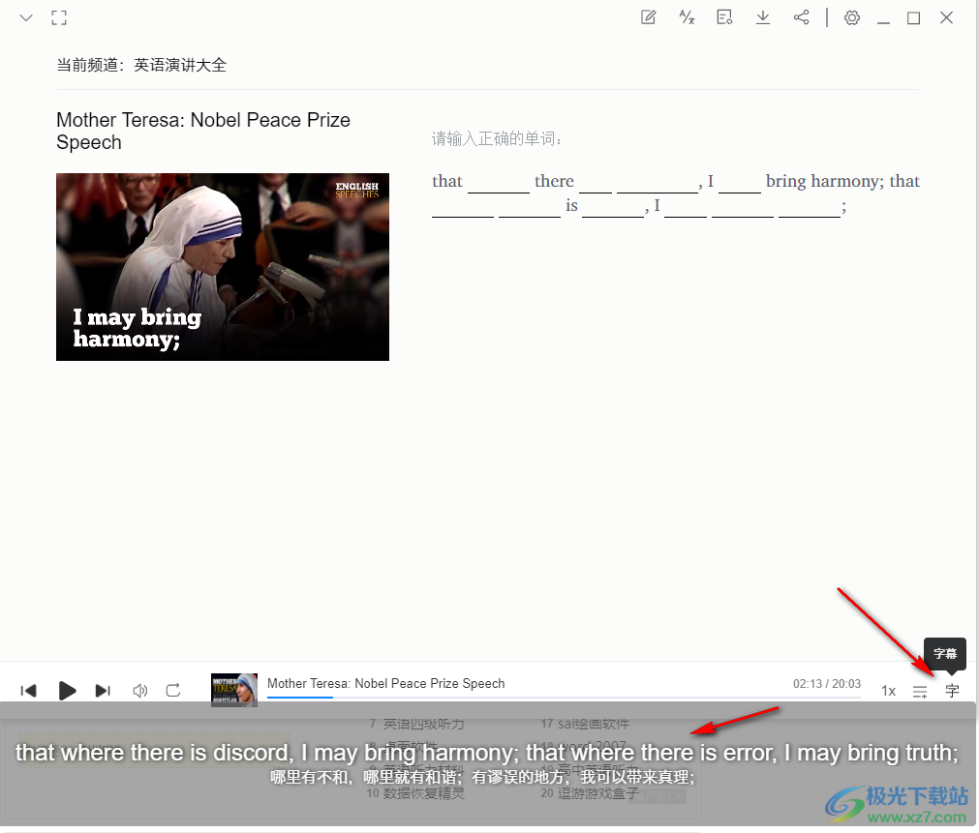Click the Mother Teresa video thumbnail
The image size is (979, 833).
[x=223, y=267]
